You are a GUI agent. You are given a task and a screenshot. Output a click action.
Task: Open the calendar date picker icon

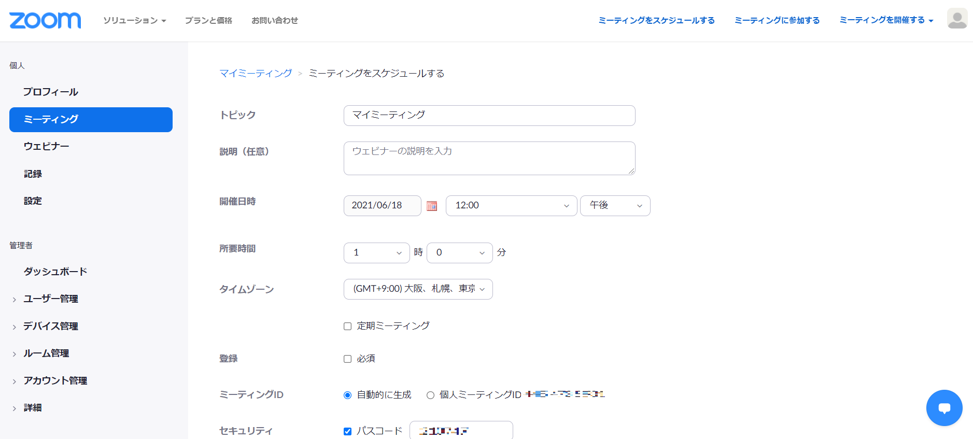(432, 206)
